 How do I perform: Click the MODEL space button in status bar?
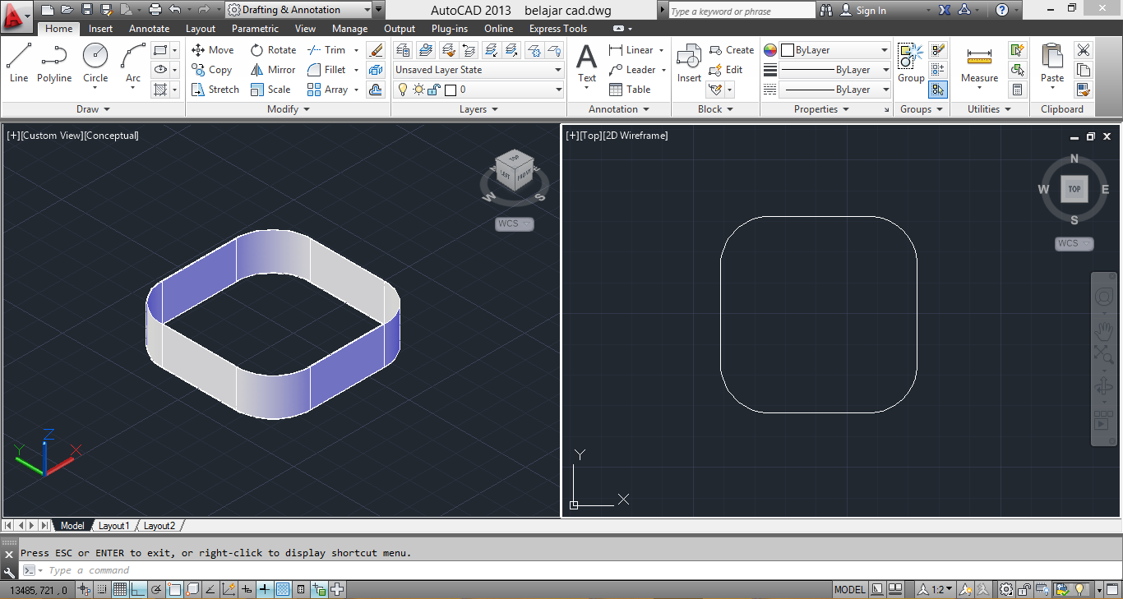(x=849, y=589)
